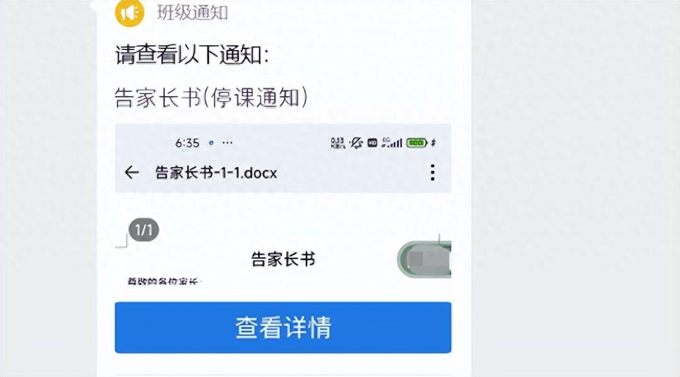
Task: Click the HD indicator in status bar
Action: click(x=372, y=143)
